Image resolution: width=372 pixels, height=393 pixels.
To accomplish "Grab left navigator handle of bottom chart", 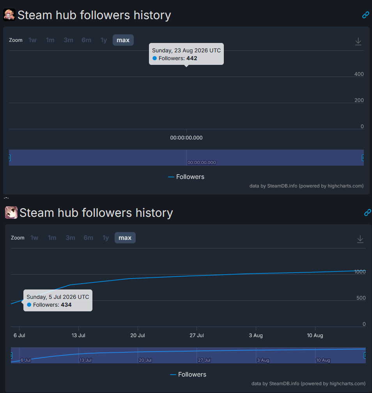I will tap(11, 355).
